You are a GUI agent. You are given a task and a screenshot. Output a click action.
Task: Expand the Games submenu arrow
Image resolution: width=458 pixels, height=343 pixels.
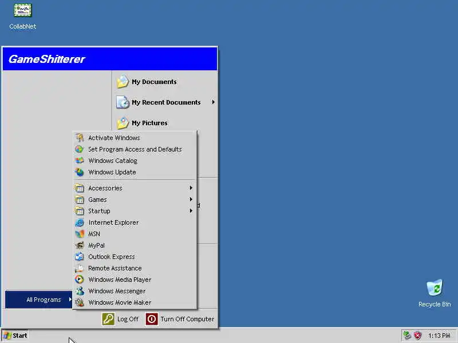point(191,199)
